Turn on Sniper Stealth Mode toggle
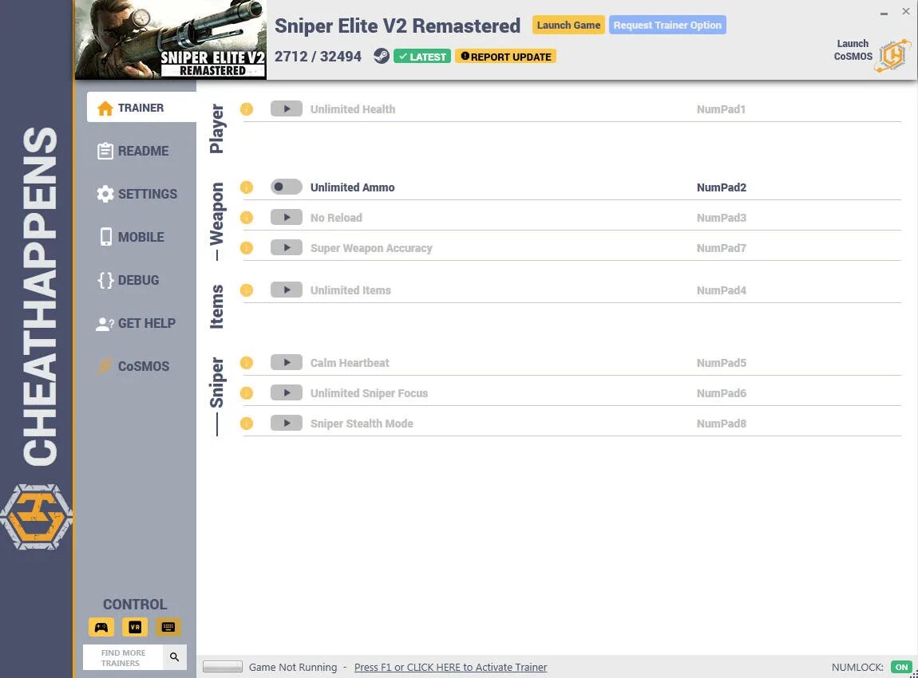 coord(287,424)
